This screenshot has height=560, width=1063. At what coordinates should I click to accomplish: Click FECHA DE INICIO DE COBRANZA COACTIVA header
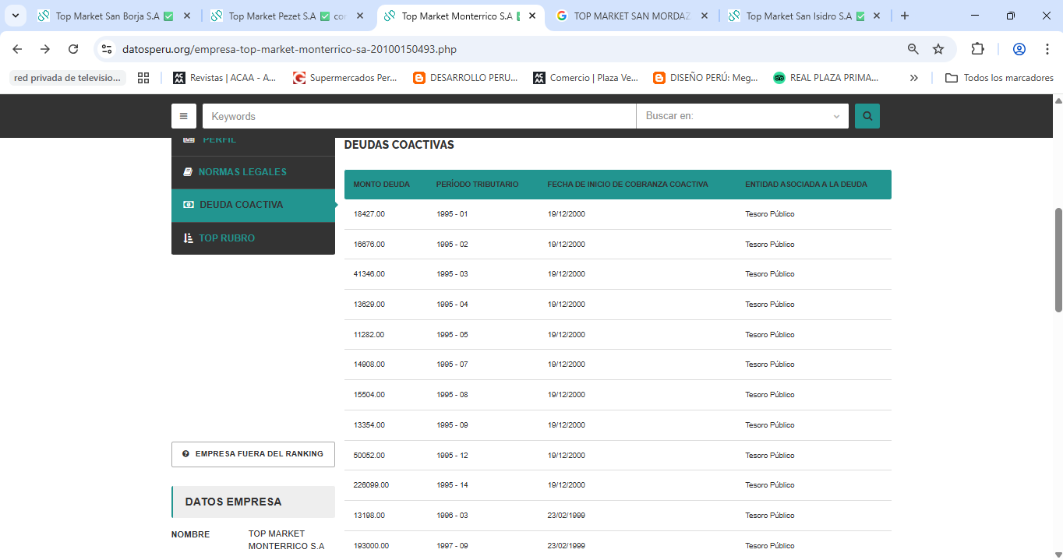(627, 185)
